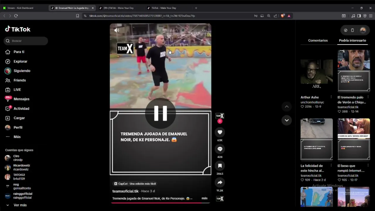Screen dimensions: 375x211
Task: Open CapCut Una edición más fácil tag
Action: 135,184
